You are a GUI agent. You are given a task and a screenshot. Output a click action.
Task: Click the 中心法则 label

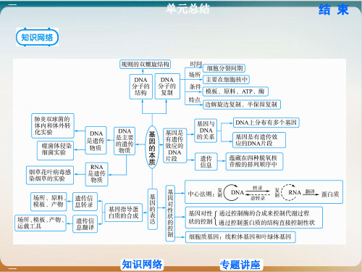pos(201,194)
